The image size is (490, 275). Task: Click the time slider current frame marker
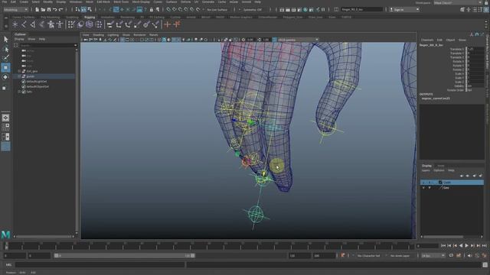coord(6,246)
